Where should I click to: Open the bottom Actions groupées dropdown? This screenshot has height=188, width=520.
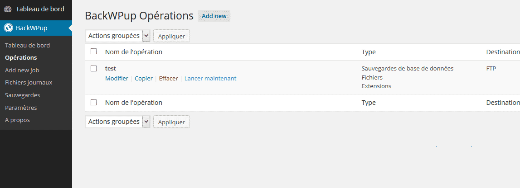click(118, 122)
